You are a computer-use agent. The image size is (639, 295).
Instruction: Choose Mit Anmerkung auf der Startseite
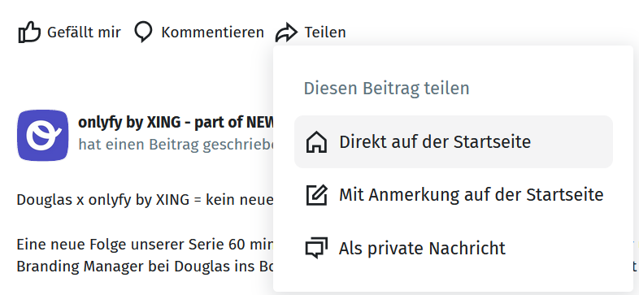[x=453, y=195]
